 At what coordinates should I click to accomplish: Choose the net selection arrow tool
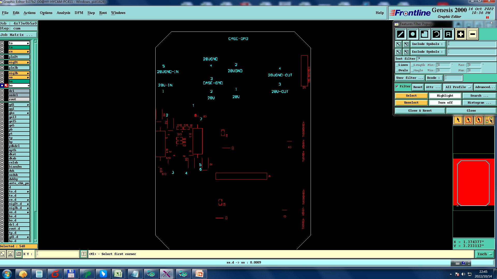tap(489, 120)
